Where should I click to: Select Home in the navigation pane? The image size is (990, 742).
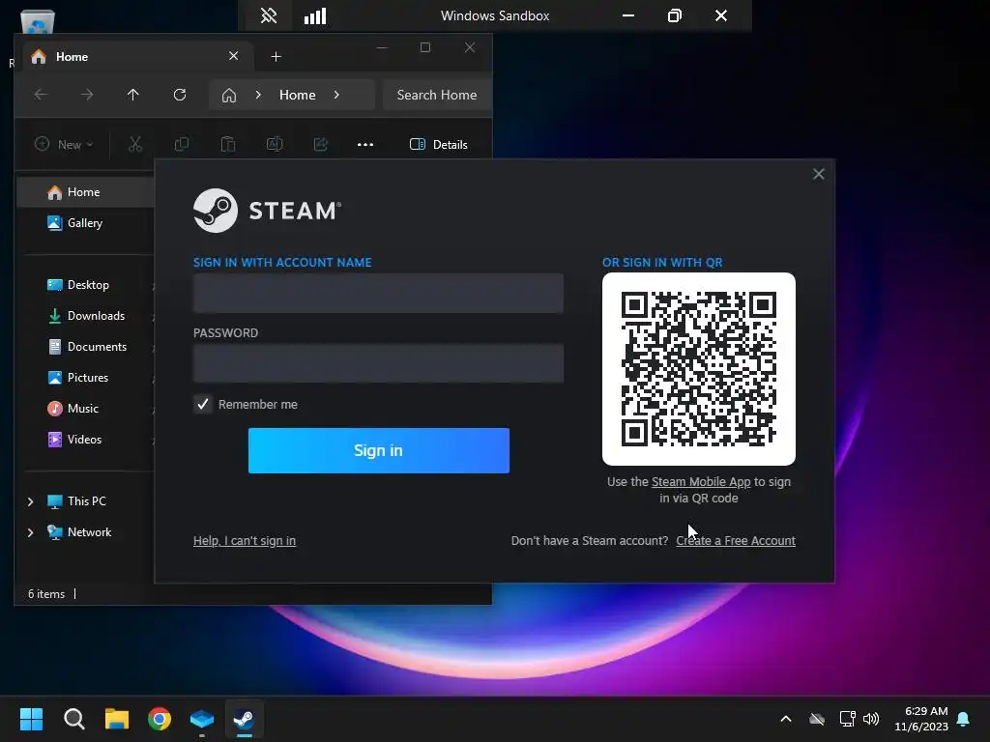(x=85, y=192)
